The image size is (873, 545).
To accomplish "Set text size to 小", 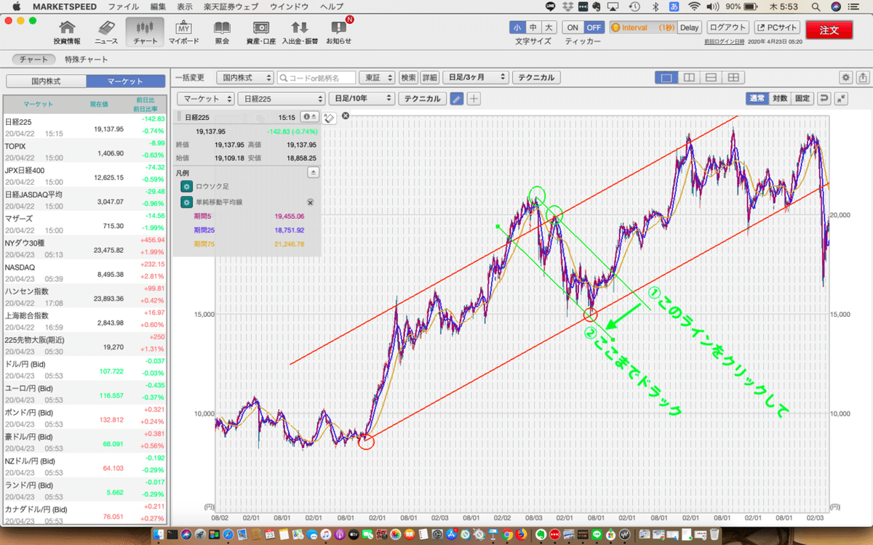I will point(517,28).
